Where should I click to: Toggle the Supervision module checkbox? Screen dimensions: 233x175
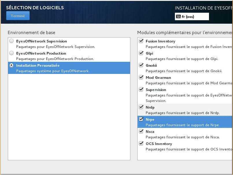[141, 89]
